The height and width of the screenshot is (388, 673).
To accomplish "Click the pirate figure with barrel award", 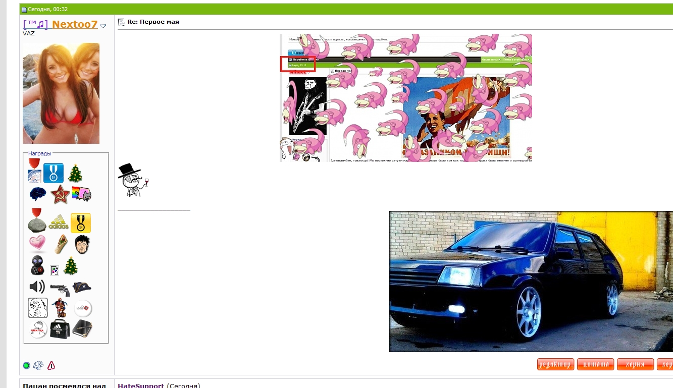I will [61, 307].
